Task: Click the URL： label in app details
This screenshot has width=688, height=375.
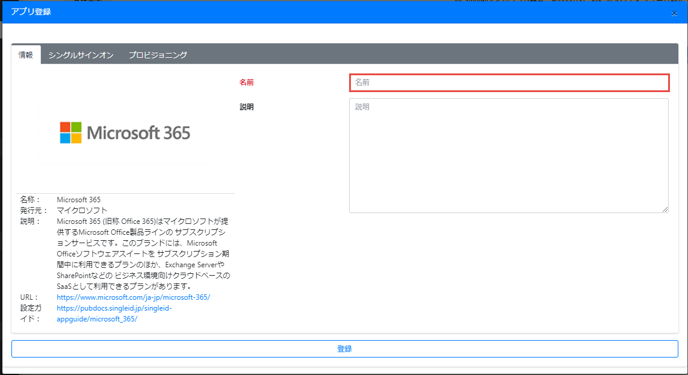Action: tap(29, 297)
